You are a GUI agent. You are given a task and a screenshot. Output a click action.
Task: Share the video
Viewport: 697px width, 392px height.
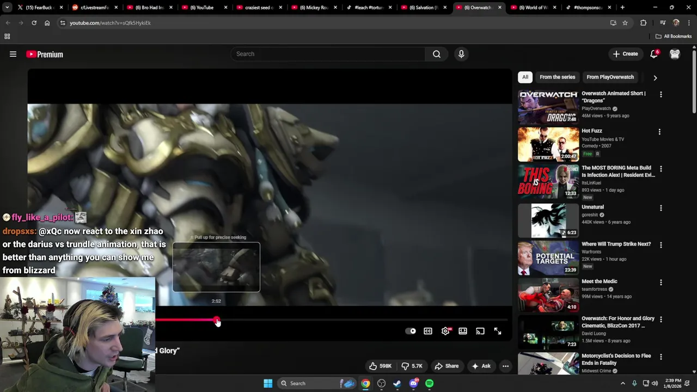coord(447,366)
